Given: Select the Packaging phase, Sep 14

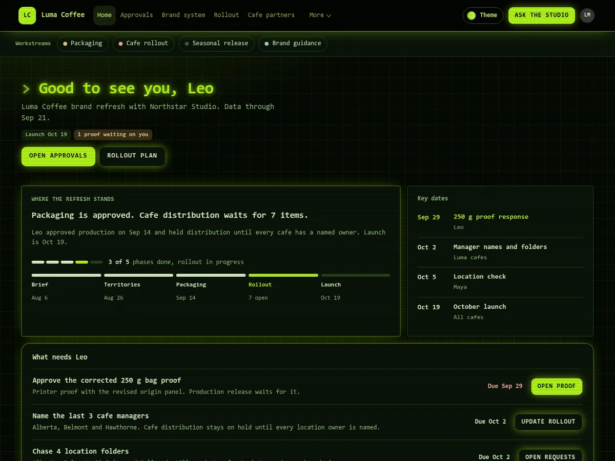Looking at the screenshot, I should tap(211, 287).
